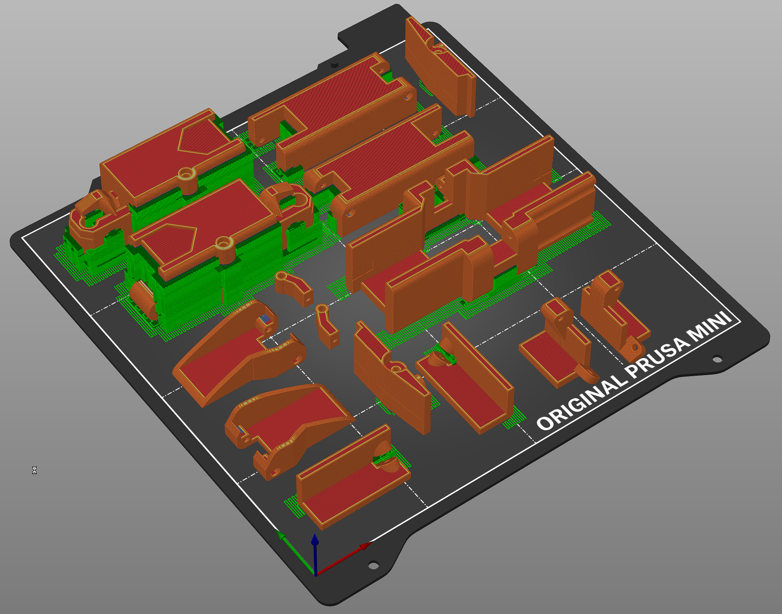
Task: Click the bed mounting hole near the PRUSA MINI text
Action: [717, 359]
